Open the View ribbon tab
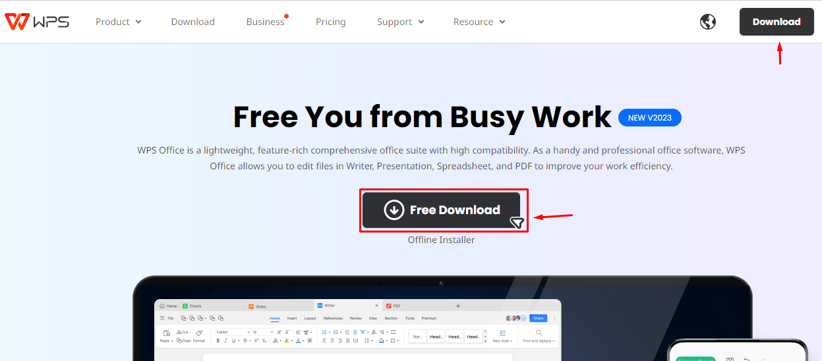This screenshot has width=822, height=361. tap(373, 318)
